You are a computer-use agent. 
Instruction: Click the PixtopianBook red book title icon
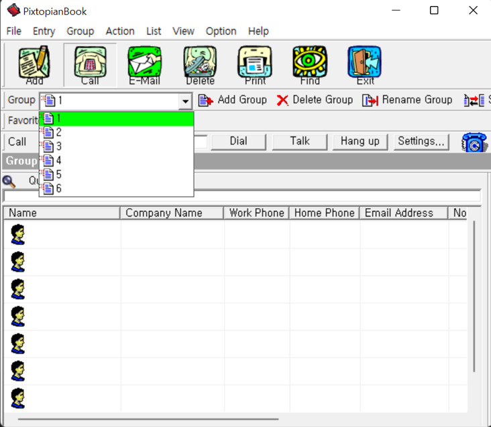13,10
